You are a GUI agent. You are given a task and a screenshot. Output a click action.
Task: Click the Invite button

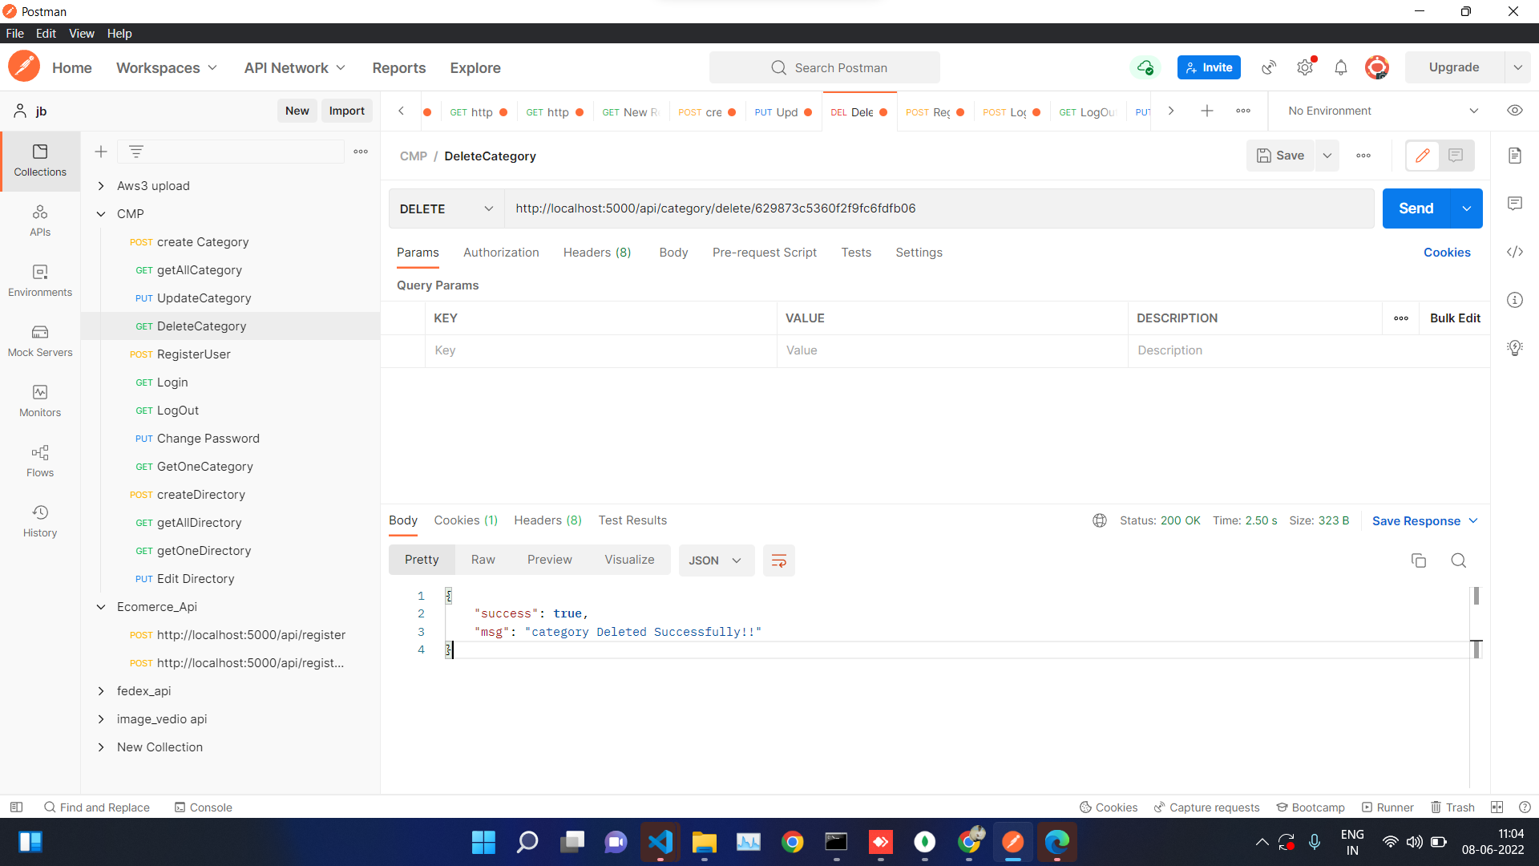1209,67
